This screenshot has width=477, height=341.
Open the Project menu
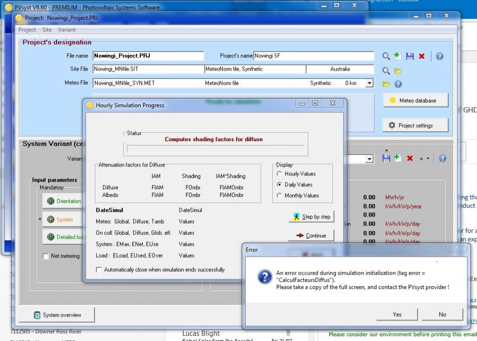click(x=27, y=30)
